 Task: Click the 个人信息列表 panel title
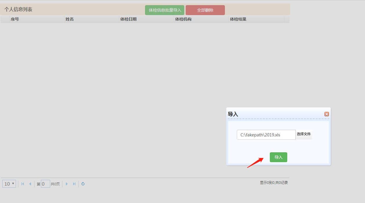coord(18,9)
